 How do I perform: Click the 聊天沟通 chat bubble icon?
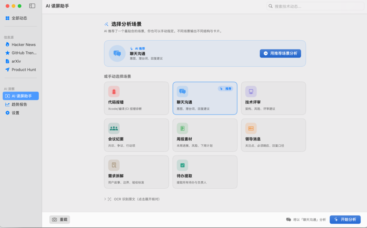point(182,91)
